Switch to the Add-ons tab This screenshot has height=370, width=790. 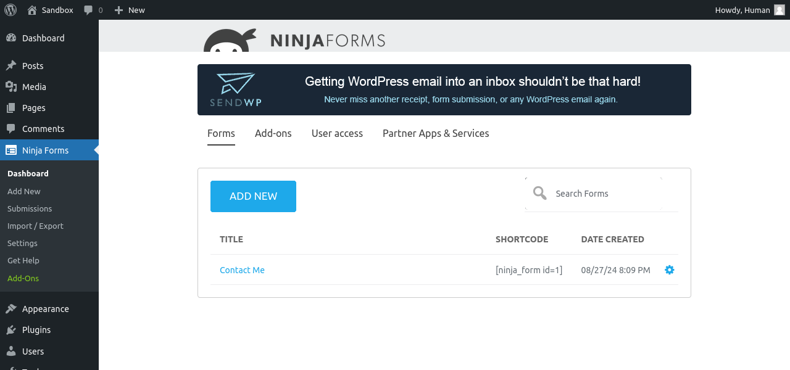pos(273,133)
